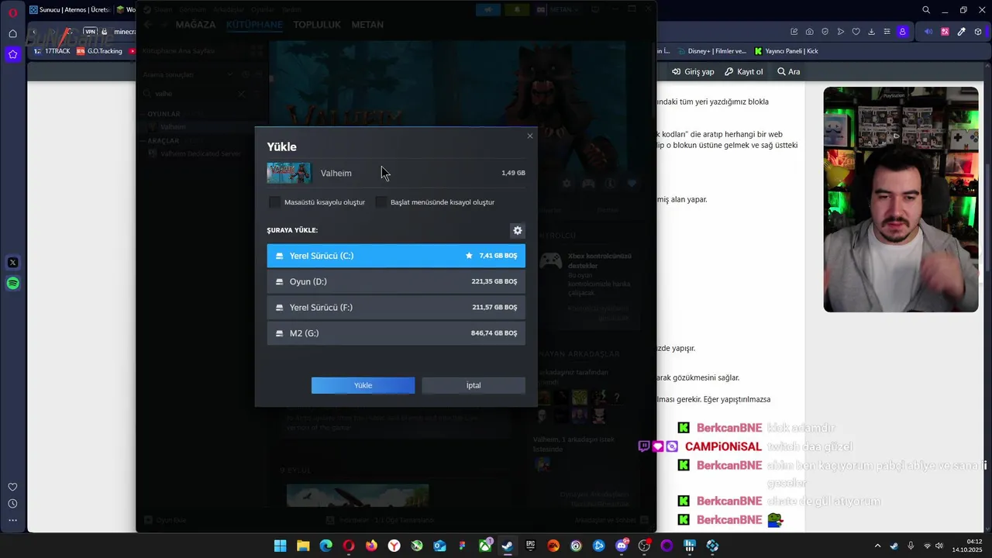The width and height of the screenshot is (992, 558).
Task: Click webcam overlay video on webpage
Action: (901, 199)
